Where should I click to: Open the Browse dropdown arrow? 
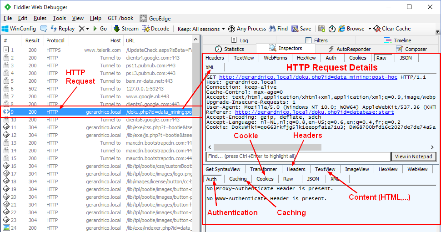370,29
